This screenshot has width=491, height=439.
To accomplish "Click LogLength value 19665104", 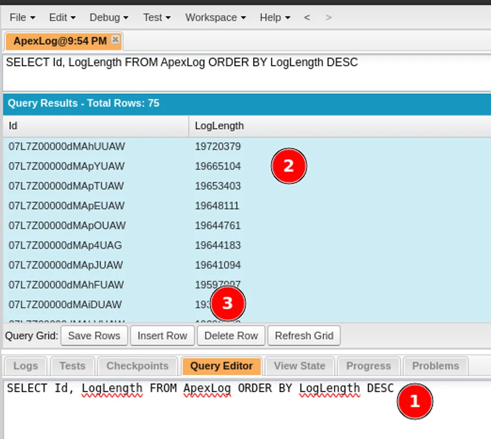I will pyautogui.click(x=218, y=166).
